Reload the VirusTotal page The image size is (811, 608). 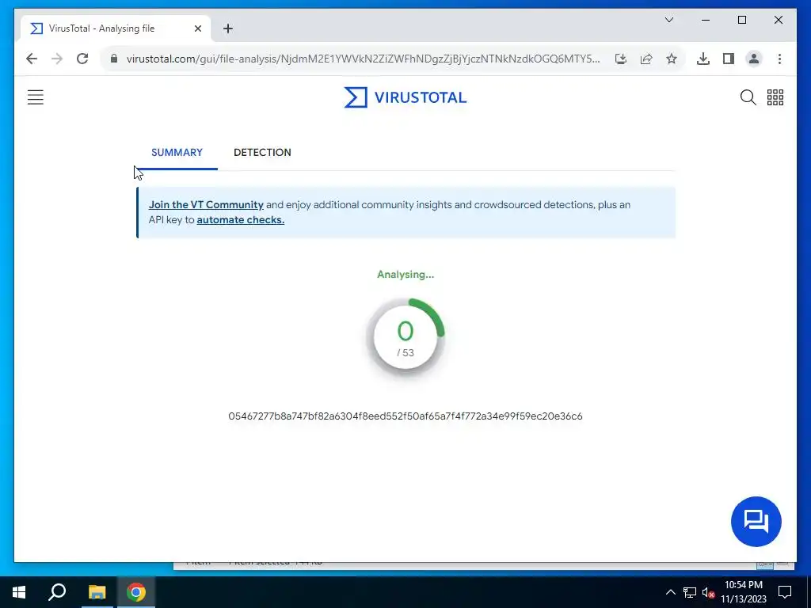[82, 59]
